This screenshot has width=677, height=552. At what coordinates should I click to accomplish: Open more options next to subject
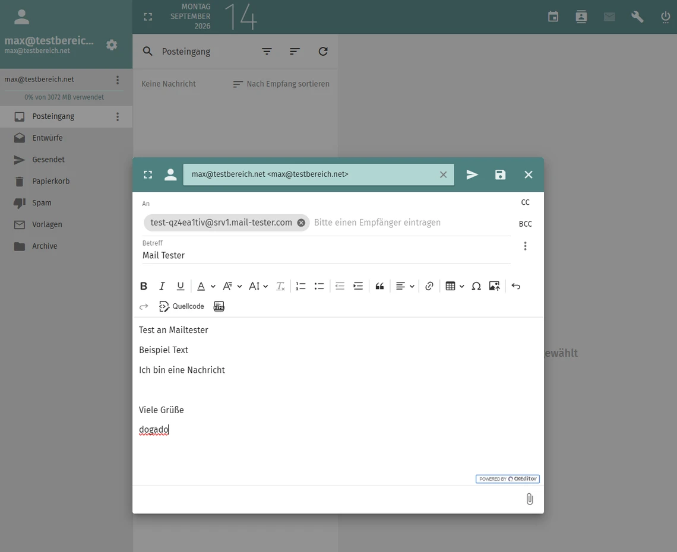(525, 246)
